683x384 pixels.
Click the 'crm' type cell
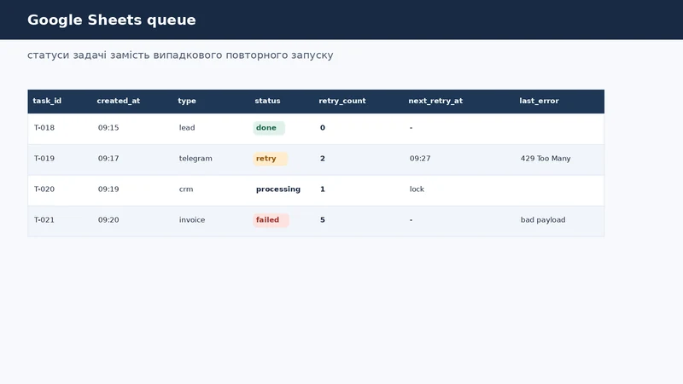point(186,189)
